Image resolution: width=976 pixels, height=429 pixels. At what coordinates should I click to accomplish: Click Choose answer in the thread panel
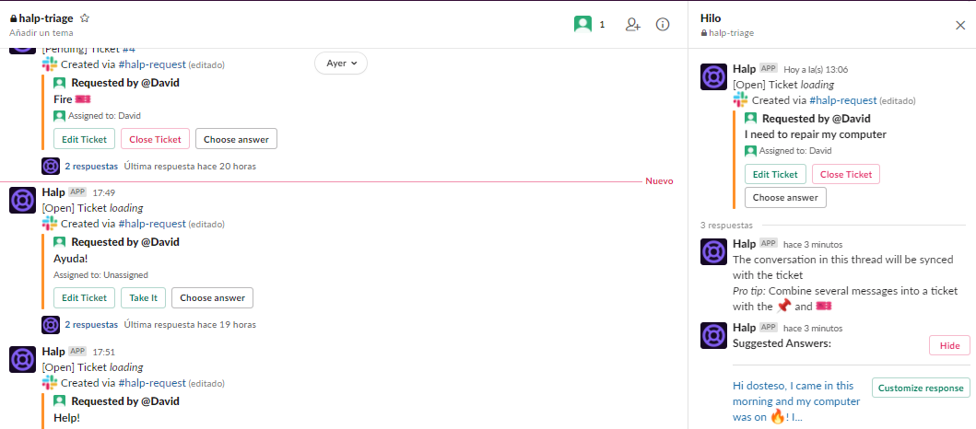(x=785, y=197)
